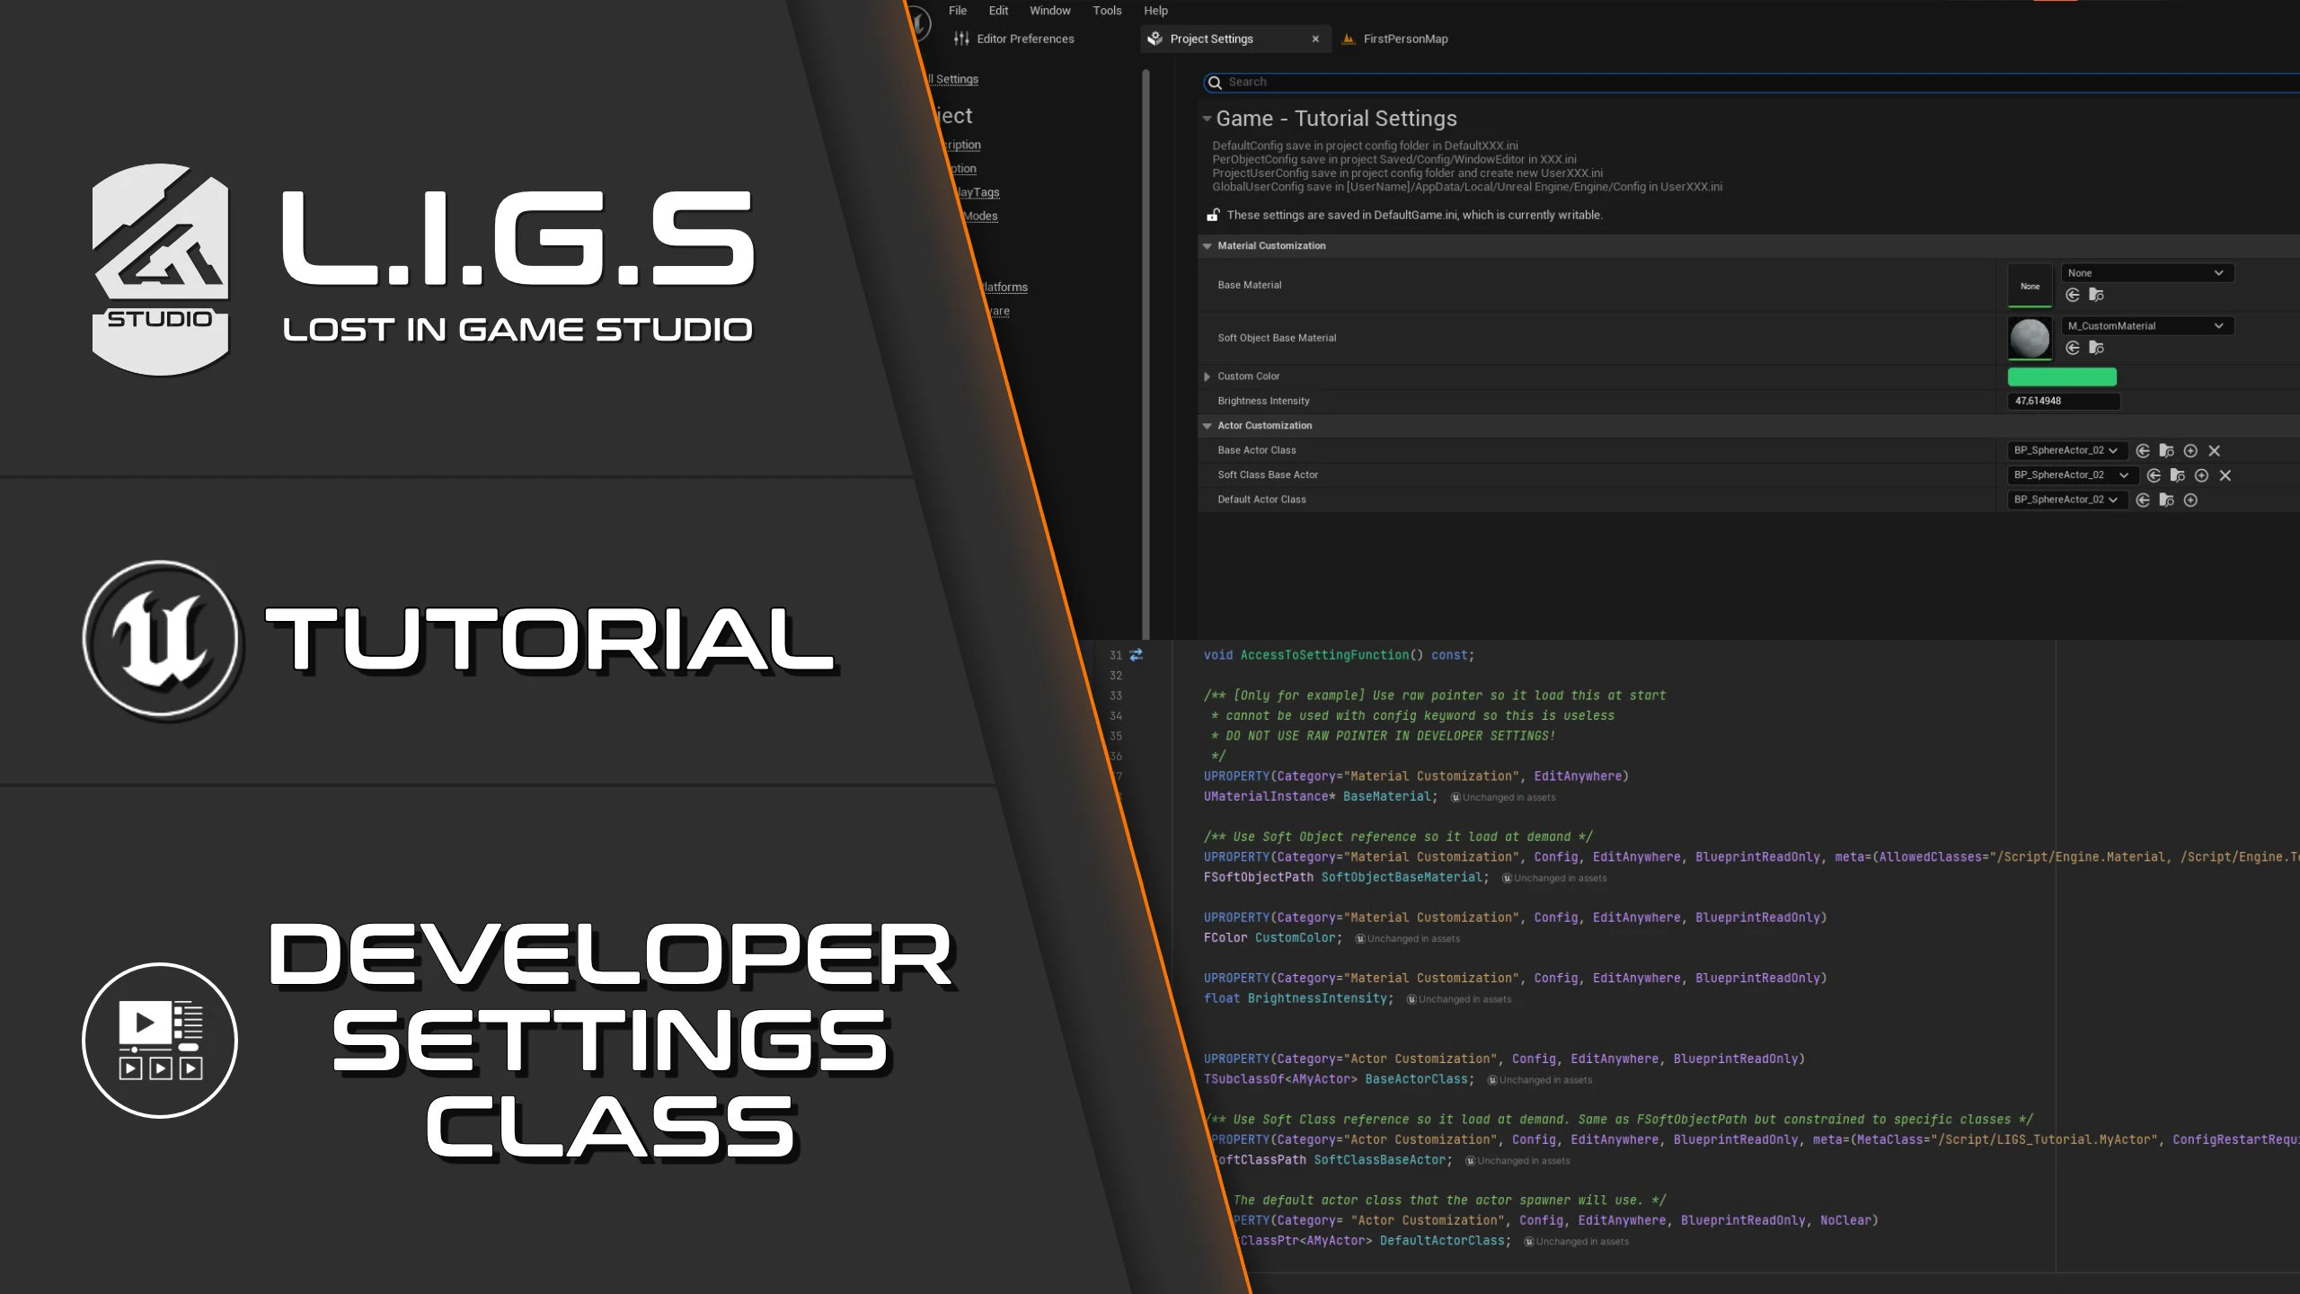Click Unchanged in assets hint after BaseMaterial
The height and width of the screenshot is (1294, 2300).
pyautogui.click(x=1503, y=797)
